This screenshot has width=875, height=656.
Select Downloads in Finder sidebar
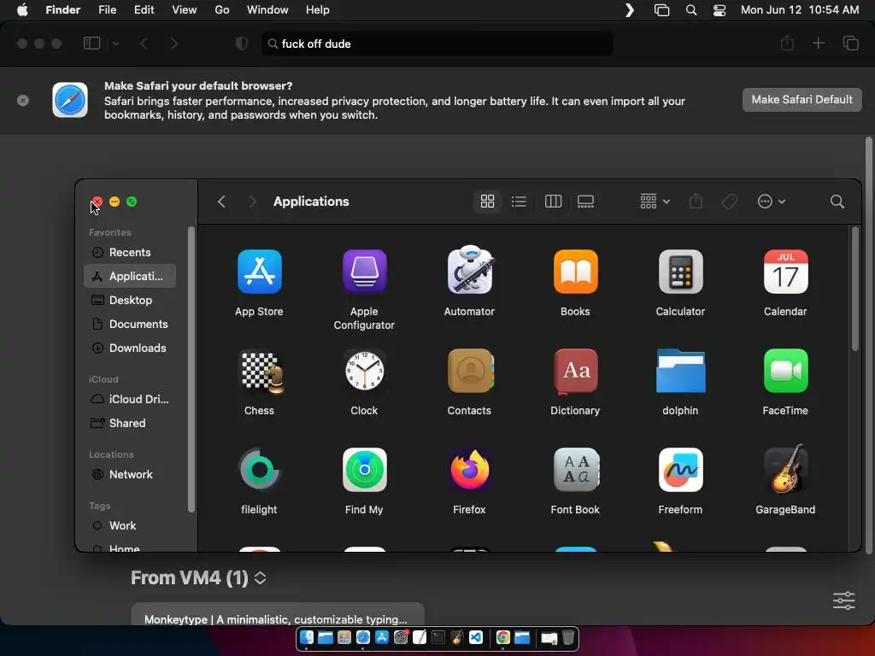tap(129, 348)
